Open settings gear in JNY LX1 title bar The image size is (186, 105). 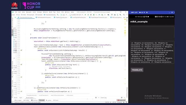[x=147, y=12]
